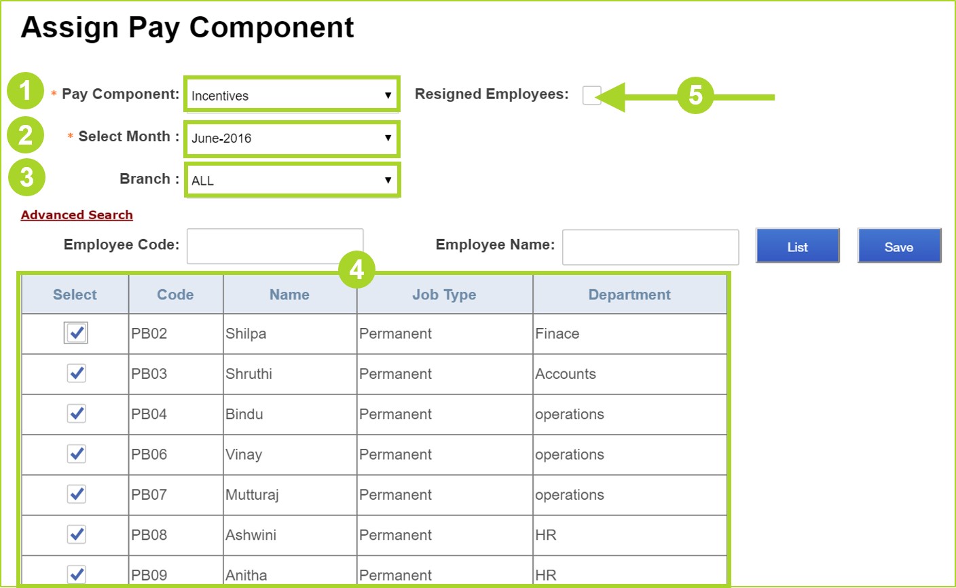
Task: Uncheck the row for employee Shruthi
Action: click(x=75, y=373)
